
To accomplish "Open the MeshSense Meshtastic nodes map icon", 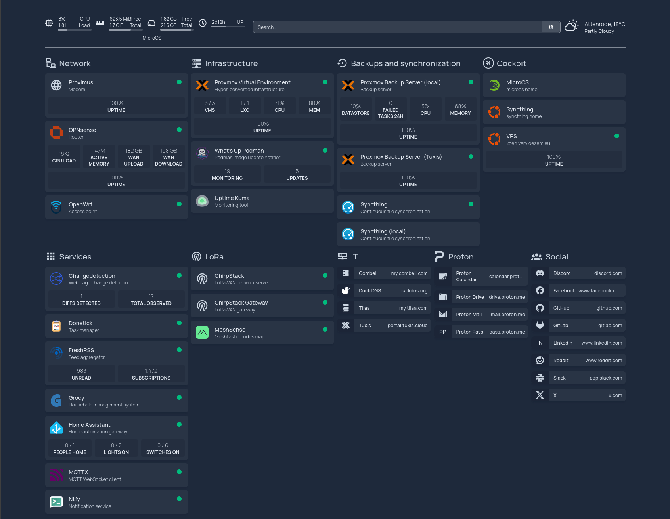I will point(203,332).
